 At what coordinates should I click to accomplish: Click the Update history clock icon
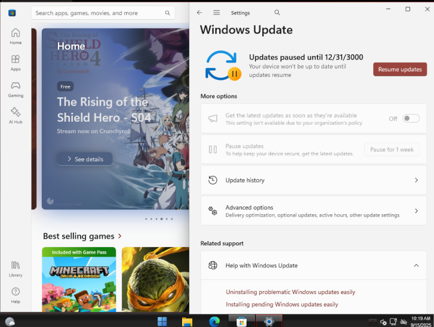coord(213,180)
